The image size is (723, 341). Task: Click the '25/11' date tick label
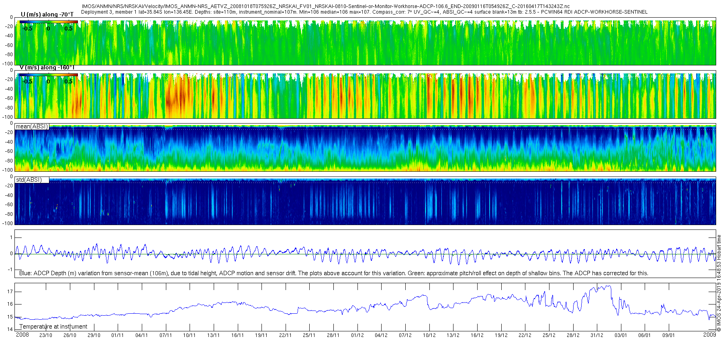309,335
